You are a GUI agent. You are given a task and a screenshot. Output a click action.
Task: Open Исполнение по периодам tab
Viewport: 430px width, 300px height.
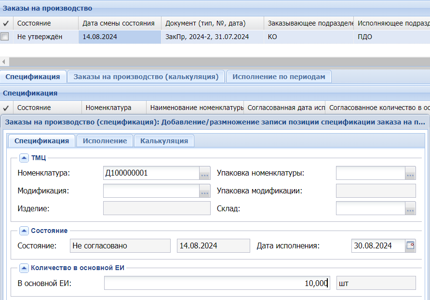(279, 76)
